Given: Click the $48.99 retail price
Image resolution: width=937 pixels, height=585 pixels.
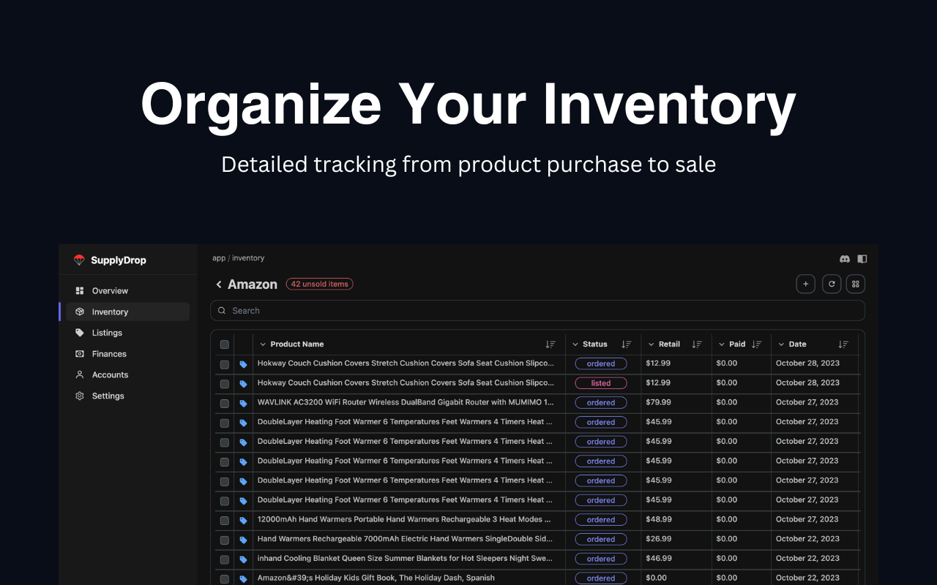Looking at the screenshot, I should click(659, 519).
